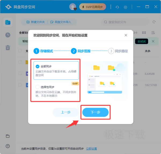Close the initial setup dialog
Screen dimensions: 161x154
point(126,35)
